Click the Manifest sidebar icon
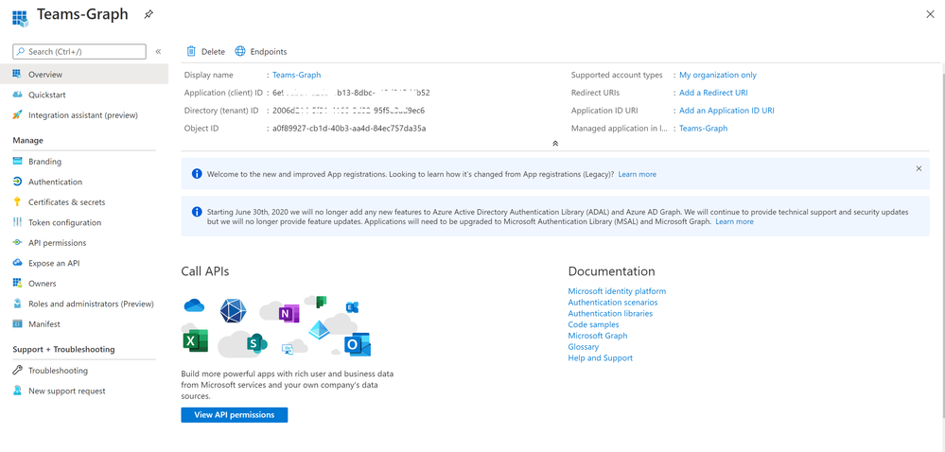Viewport: 945px width, 452px height. click(x=17, y=324)
